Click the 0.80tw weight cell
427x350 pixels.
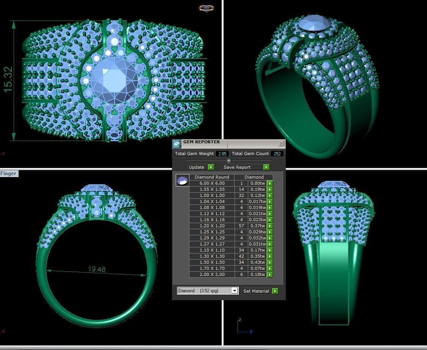pyautogui.click(x=257, y=183)
